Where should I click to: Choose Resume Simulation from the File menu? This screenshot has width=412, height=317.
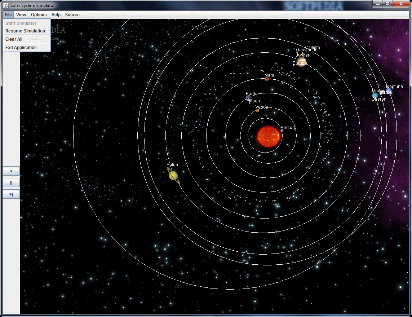click(x=25, y=31)
